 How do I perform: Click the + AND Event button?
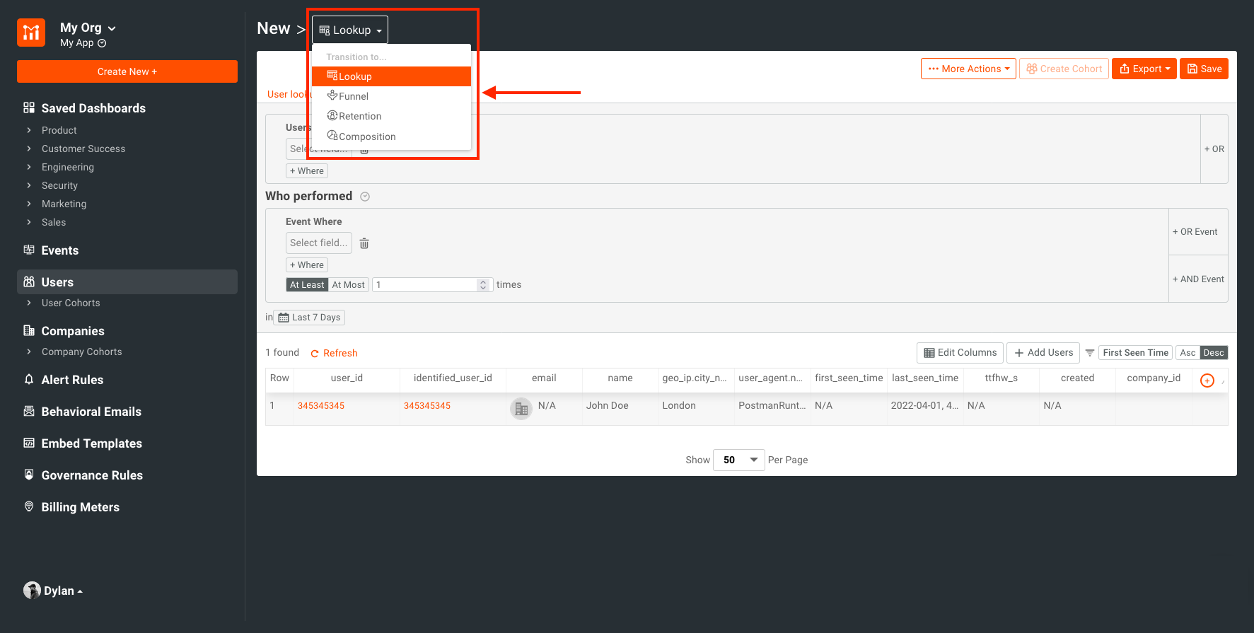point(1198,279)
